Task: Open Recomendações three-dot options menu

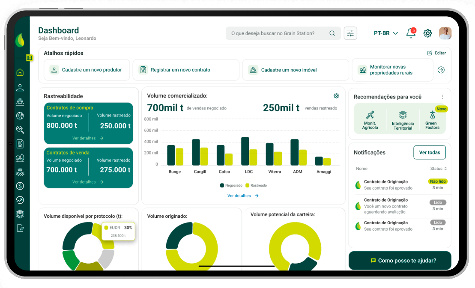Action: coord(442,97)
